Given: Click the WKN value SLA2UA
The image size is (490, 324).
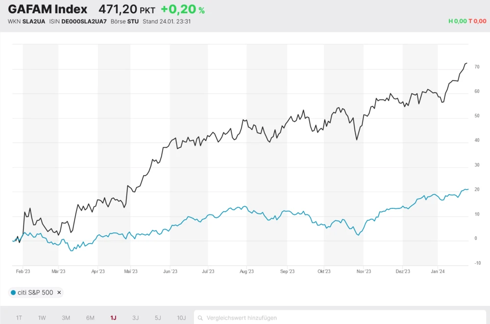Looking at the screenshot, I should 34,22.
